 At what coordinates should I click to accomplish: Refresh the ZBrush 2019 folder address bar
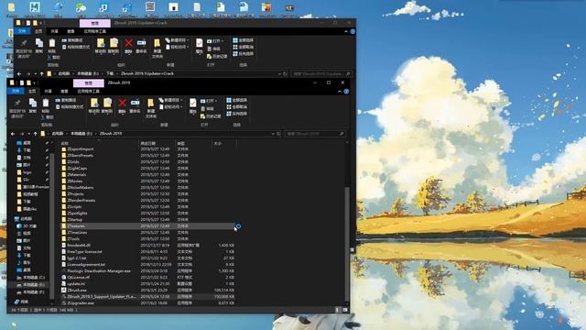pos(278,134)
